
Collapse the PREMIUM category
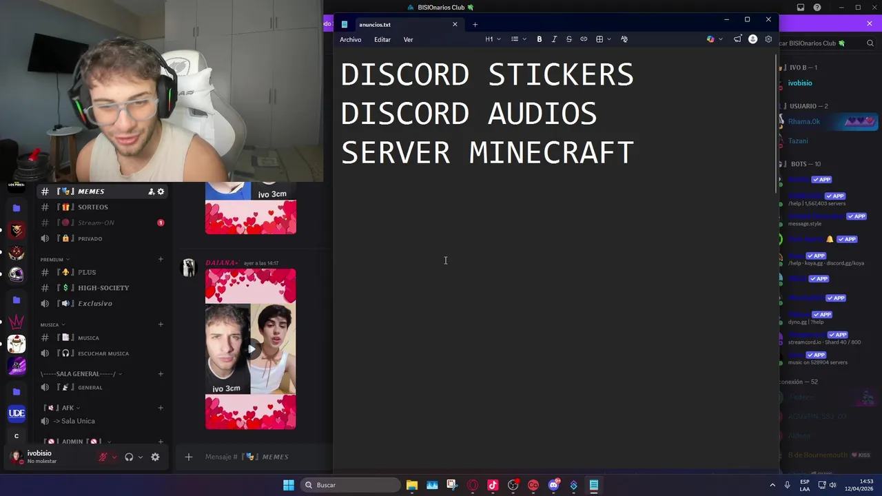(55, 260)
